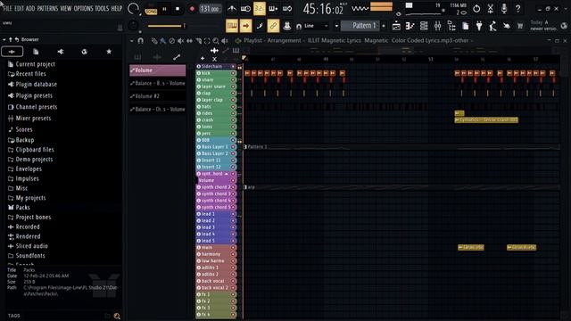Viewport: 571px width, 321px height.
Task: Expand the Mixer presets folder
Action: [29, 119]
